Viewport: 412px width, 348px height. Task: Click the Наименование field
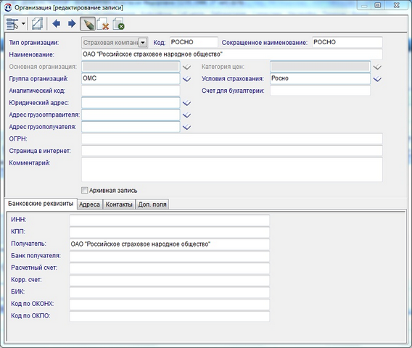(x=232, y=54)
